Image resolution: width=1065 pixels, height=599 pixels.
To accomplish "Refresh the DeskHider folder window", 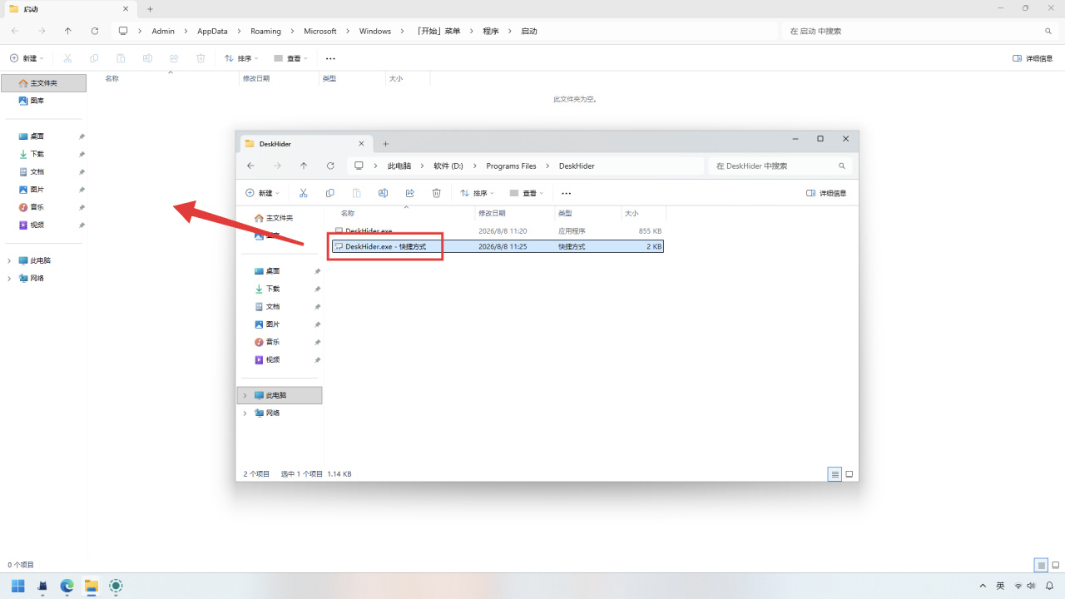I will 330,166.
